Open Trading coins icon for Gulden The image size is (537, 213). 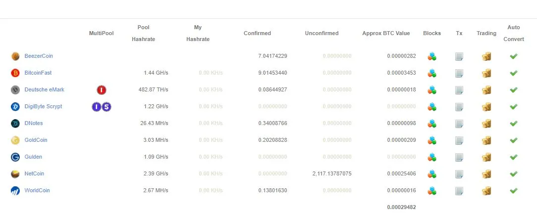coord(486,157)
